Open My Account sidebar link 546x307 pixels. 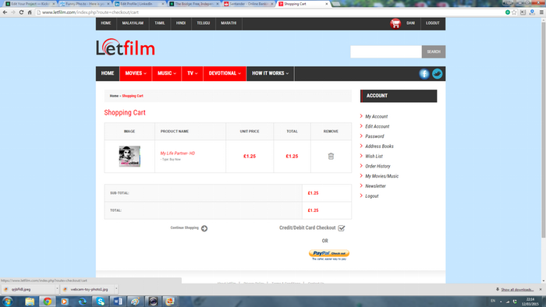pos(376,116)
